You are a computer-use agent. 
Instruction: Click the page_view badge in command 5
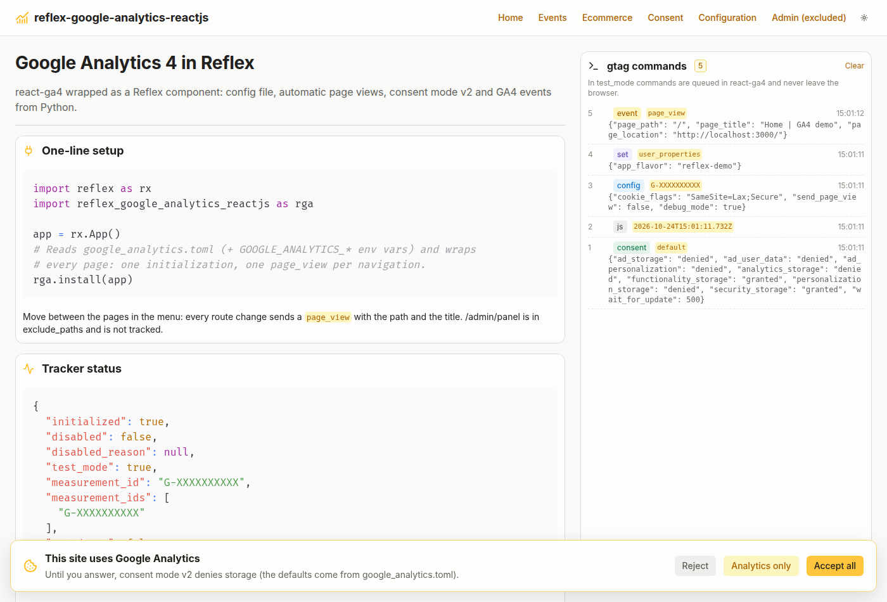tap(667, 113)
